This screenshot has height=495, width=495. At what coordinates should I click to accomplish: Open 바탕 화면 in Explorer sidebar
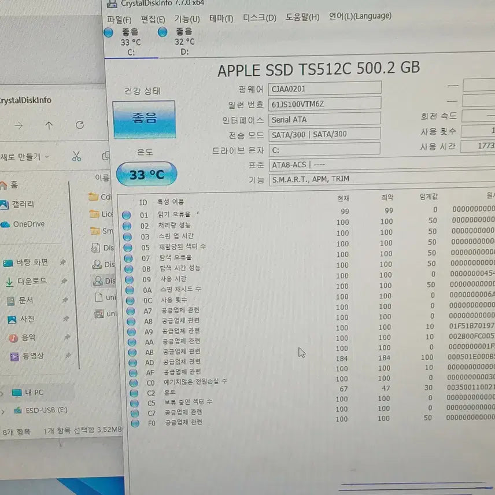tap(25, 263)
